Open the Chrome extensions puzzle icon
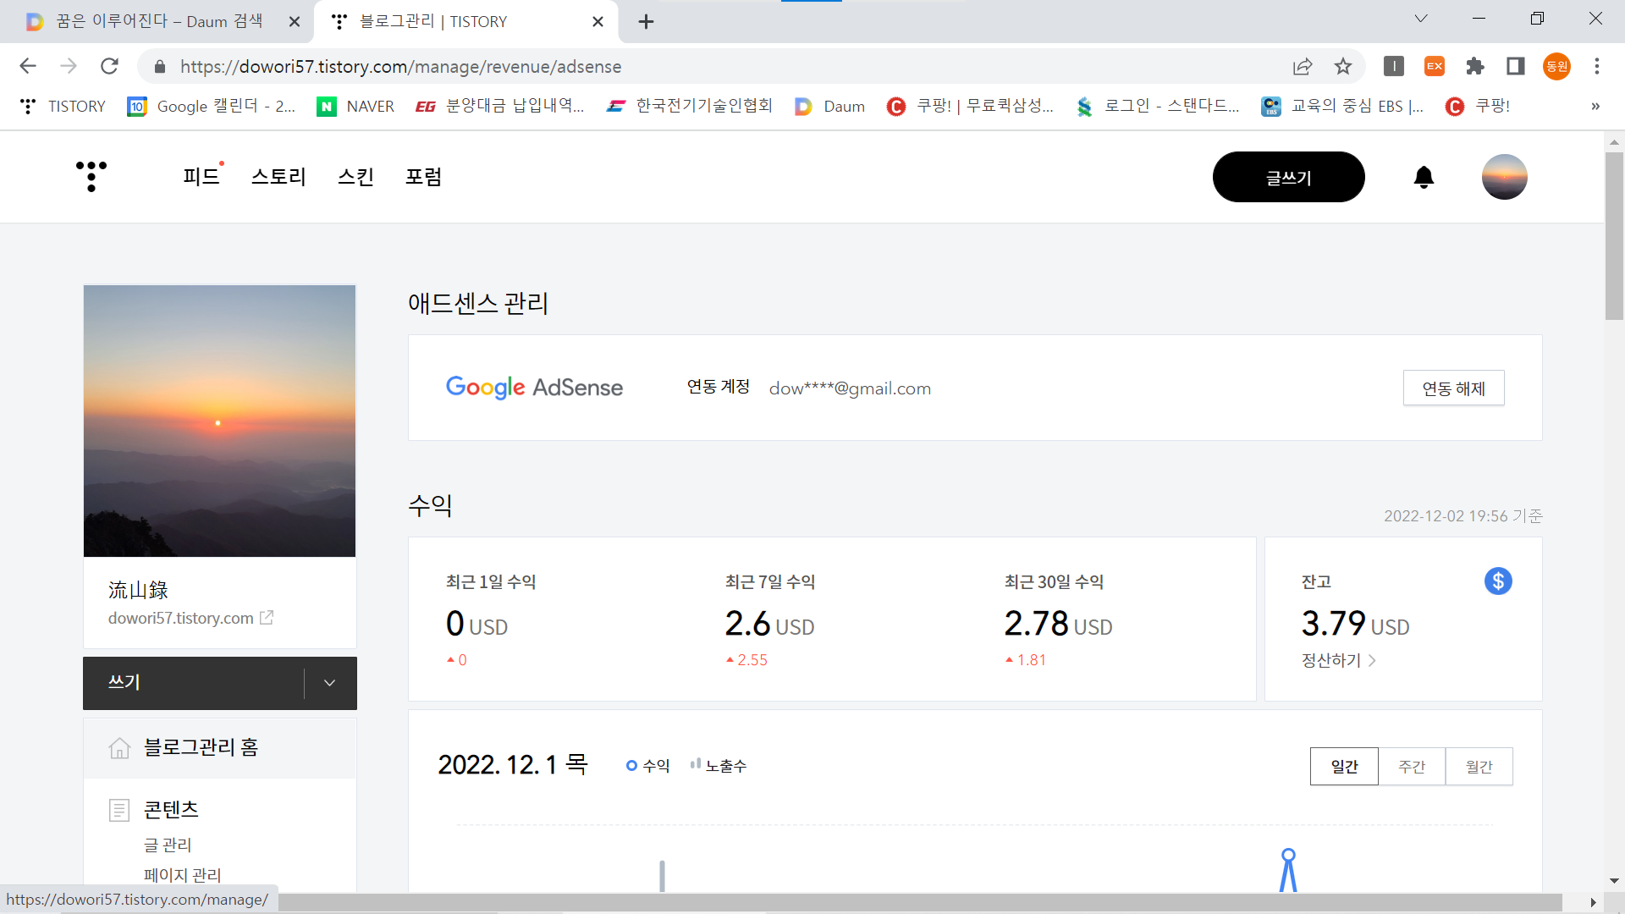This screenshot has width=1625, height=914. tap(1475, 66)
